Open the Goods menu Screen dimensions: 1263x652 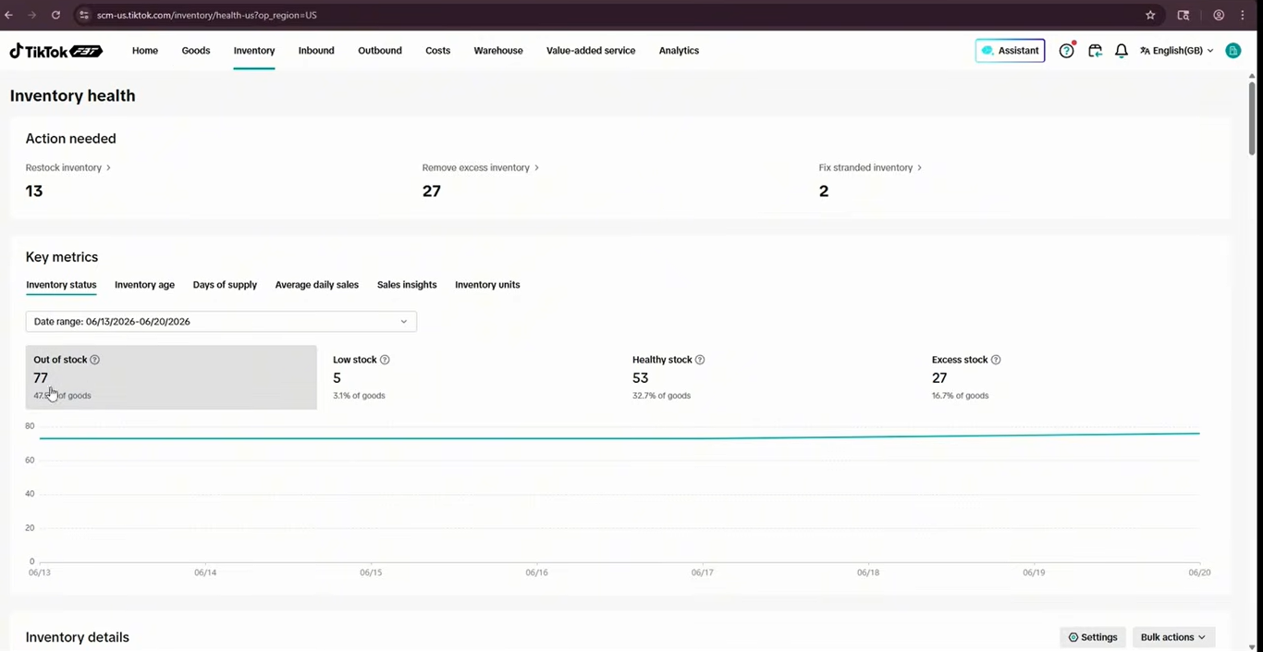196,51
